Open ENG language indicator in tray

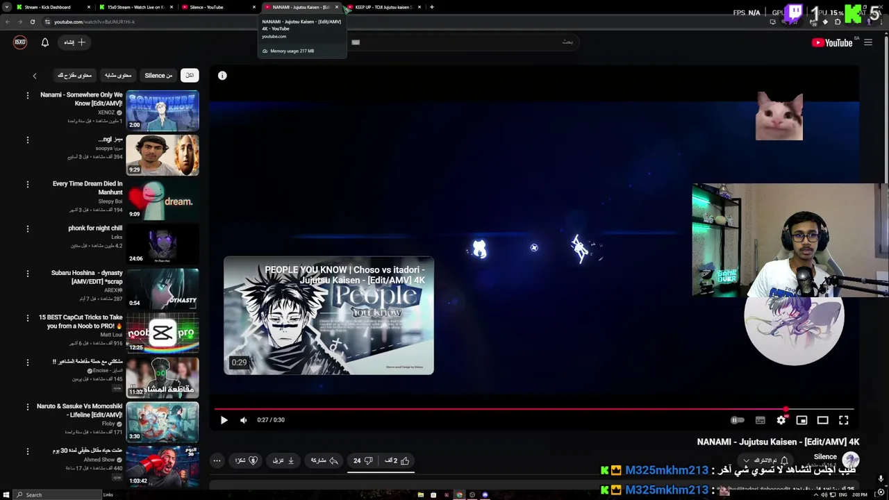click(x=843, y=494)
